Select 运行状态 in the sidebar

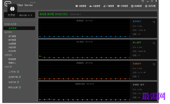pyautogui.click(x=19, y=28)
